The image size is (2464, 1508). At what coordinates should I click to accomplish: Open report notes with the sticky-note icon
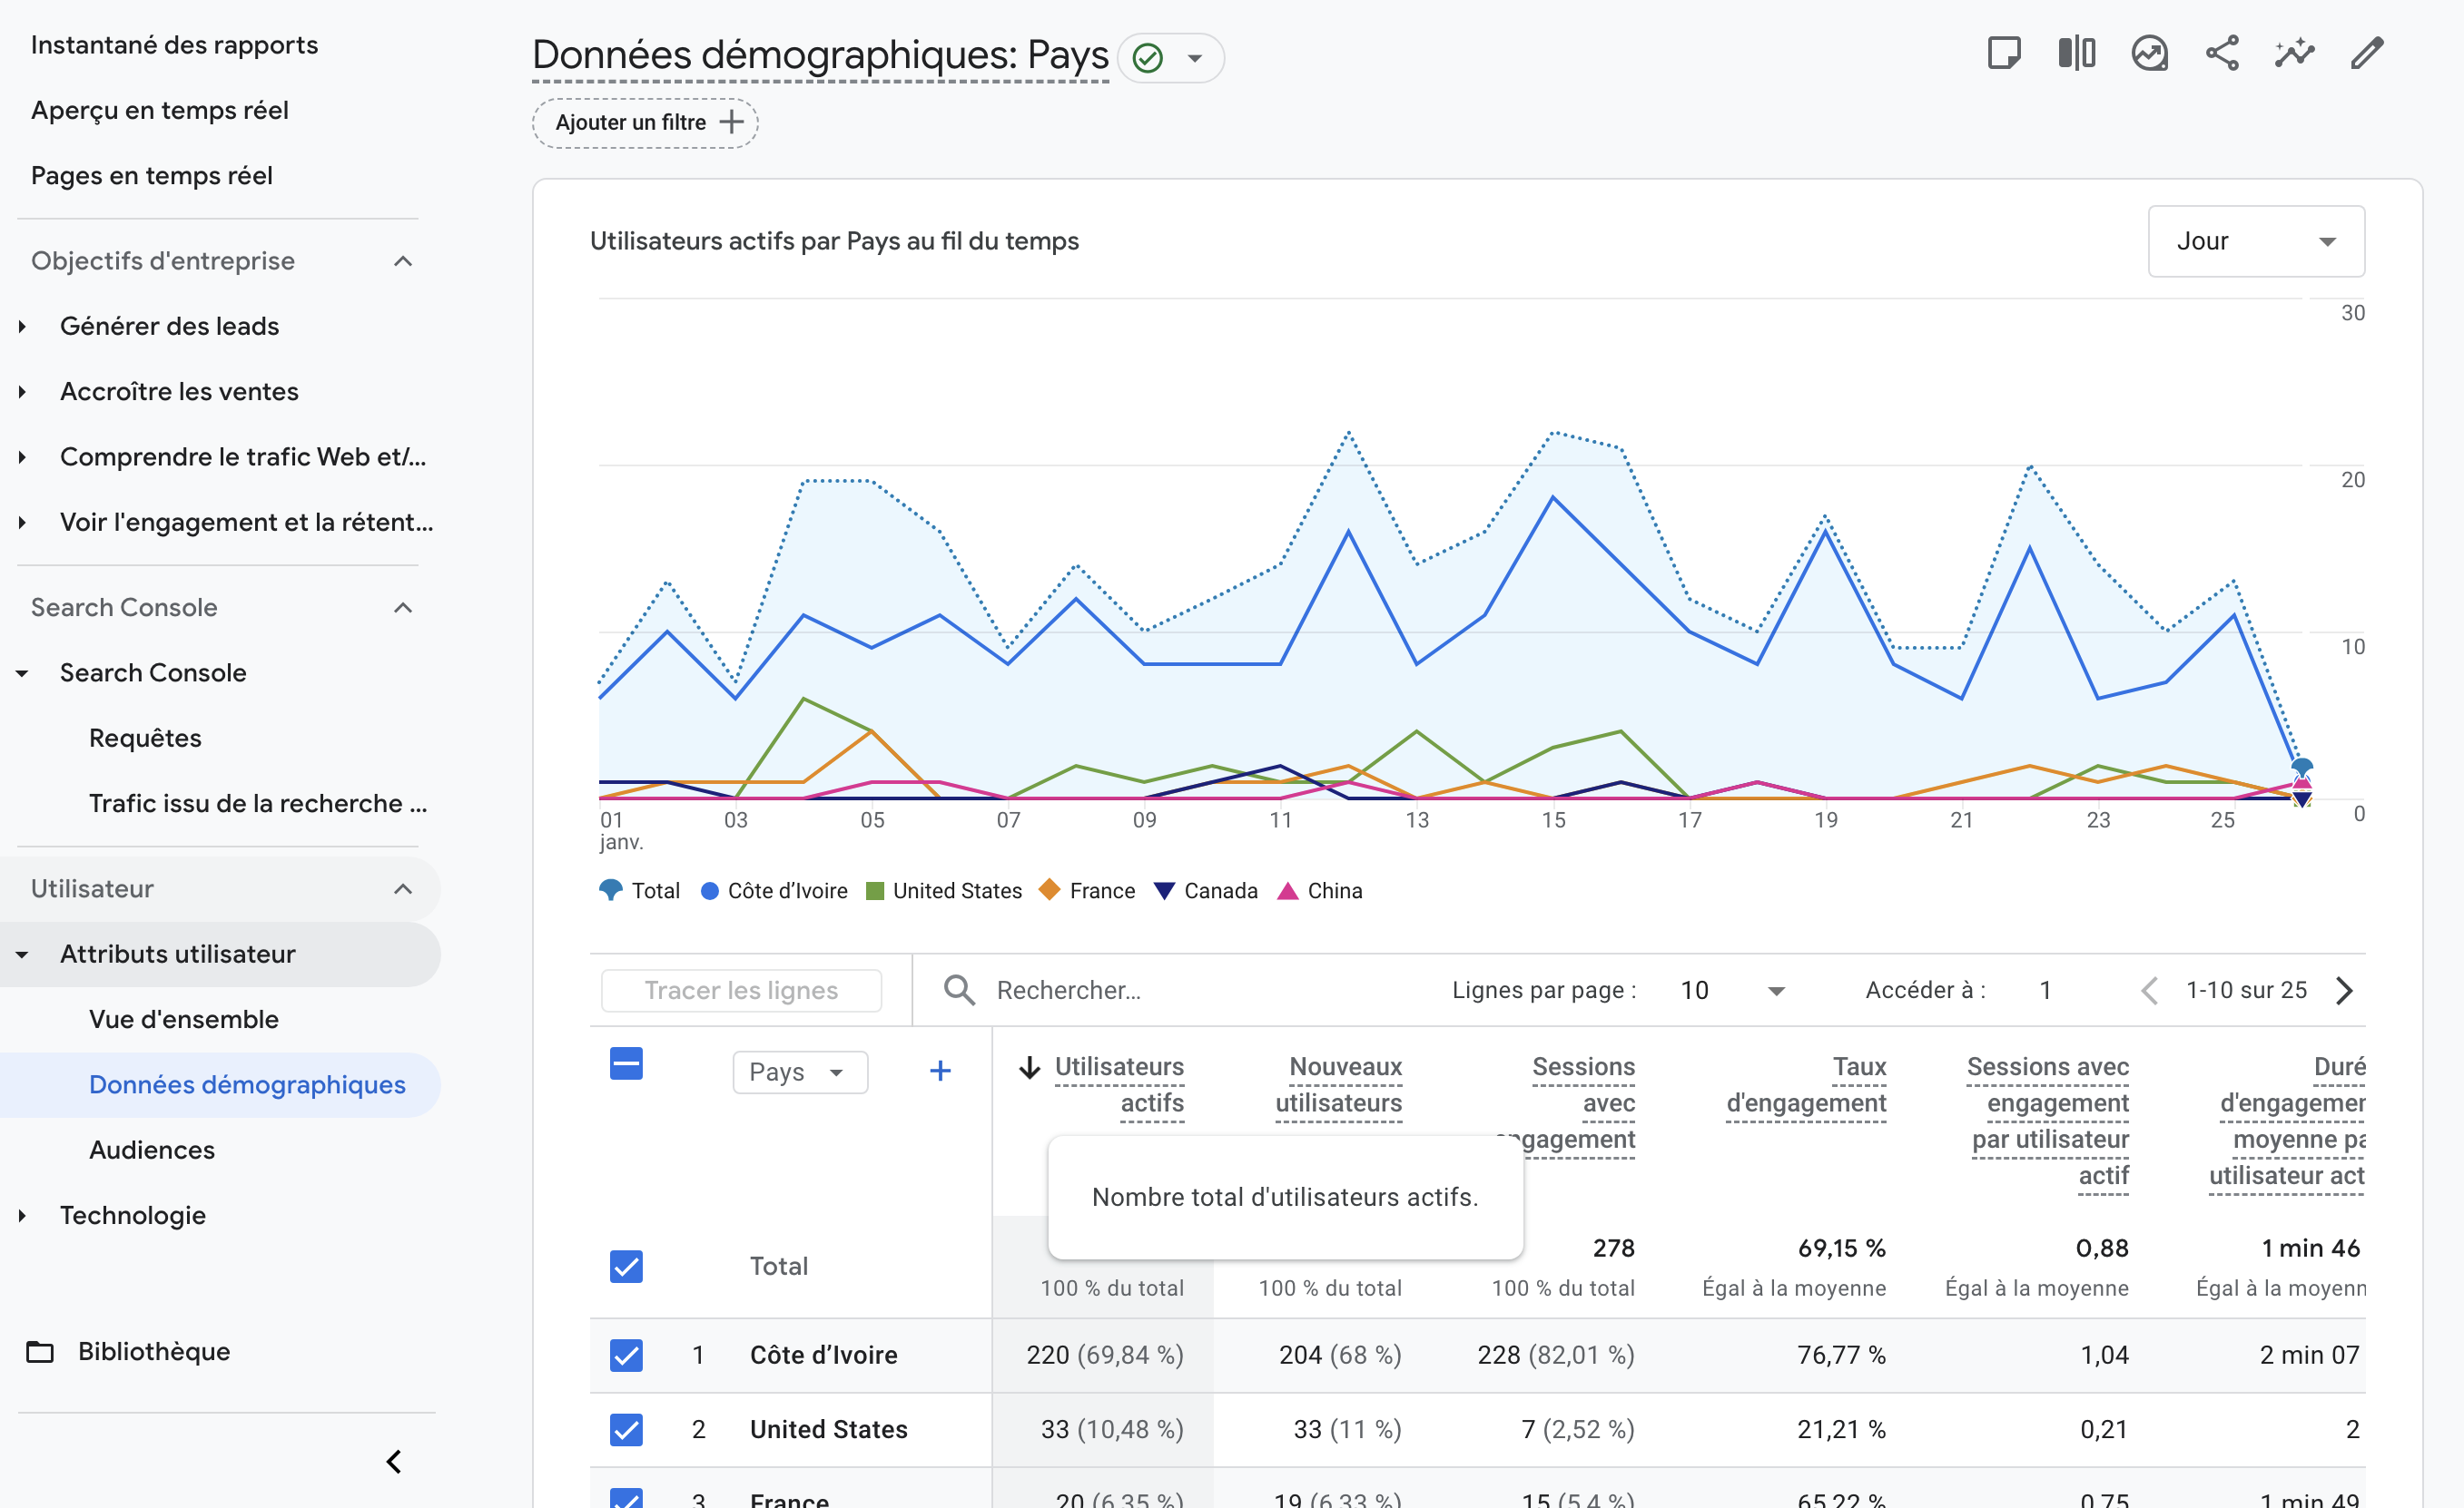[x=2005, y=52]
